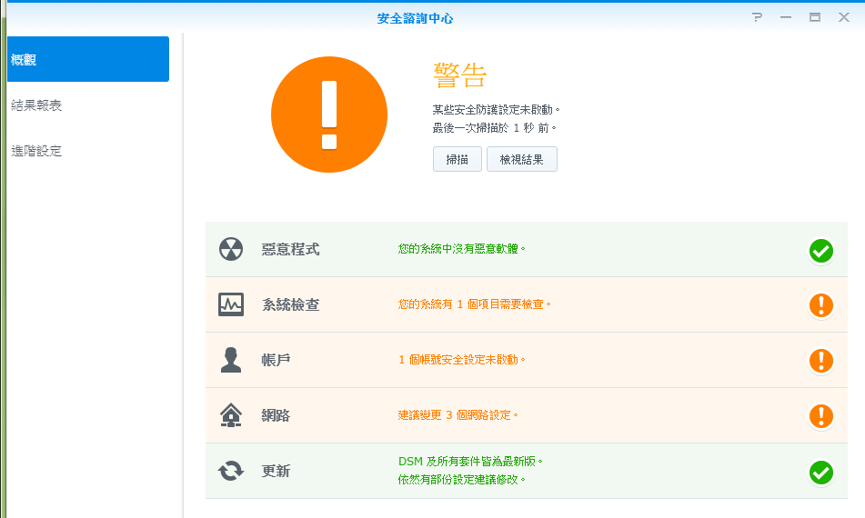Click the account person icon
The image size is (865, 518).
click(231, 360)
